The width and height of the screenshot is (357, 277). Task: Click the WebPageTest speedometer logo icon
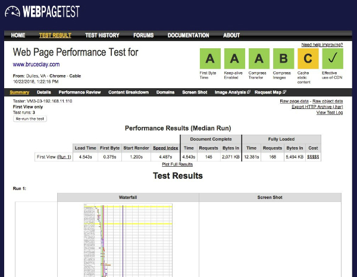coord(12,11)
